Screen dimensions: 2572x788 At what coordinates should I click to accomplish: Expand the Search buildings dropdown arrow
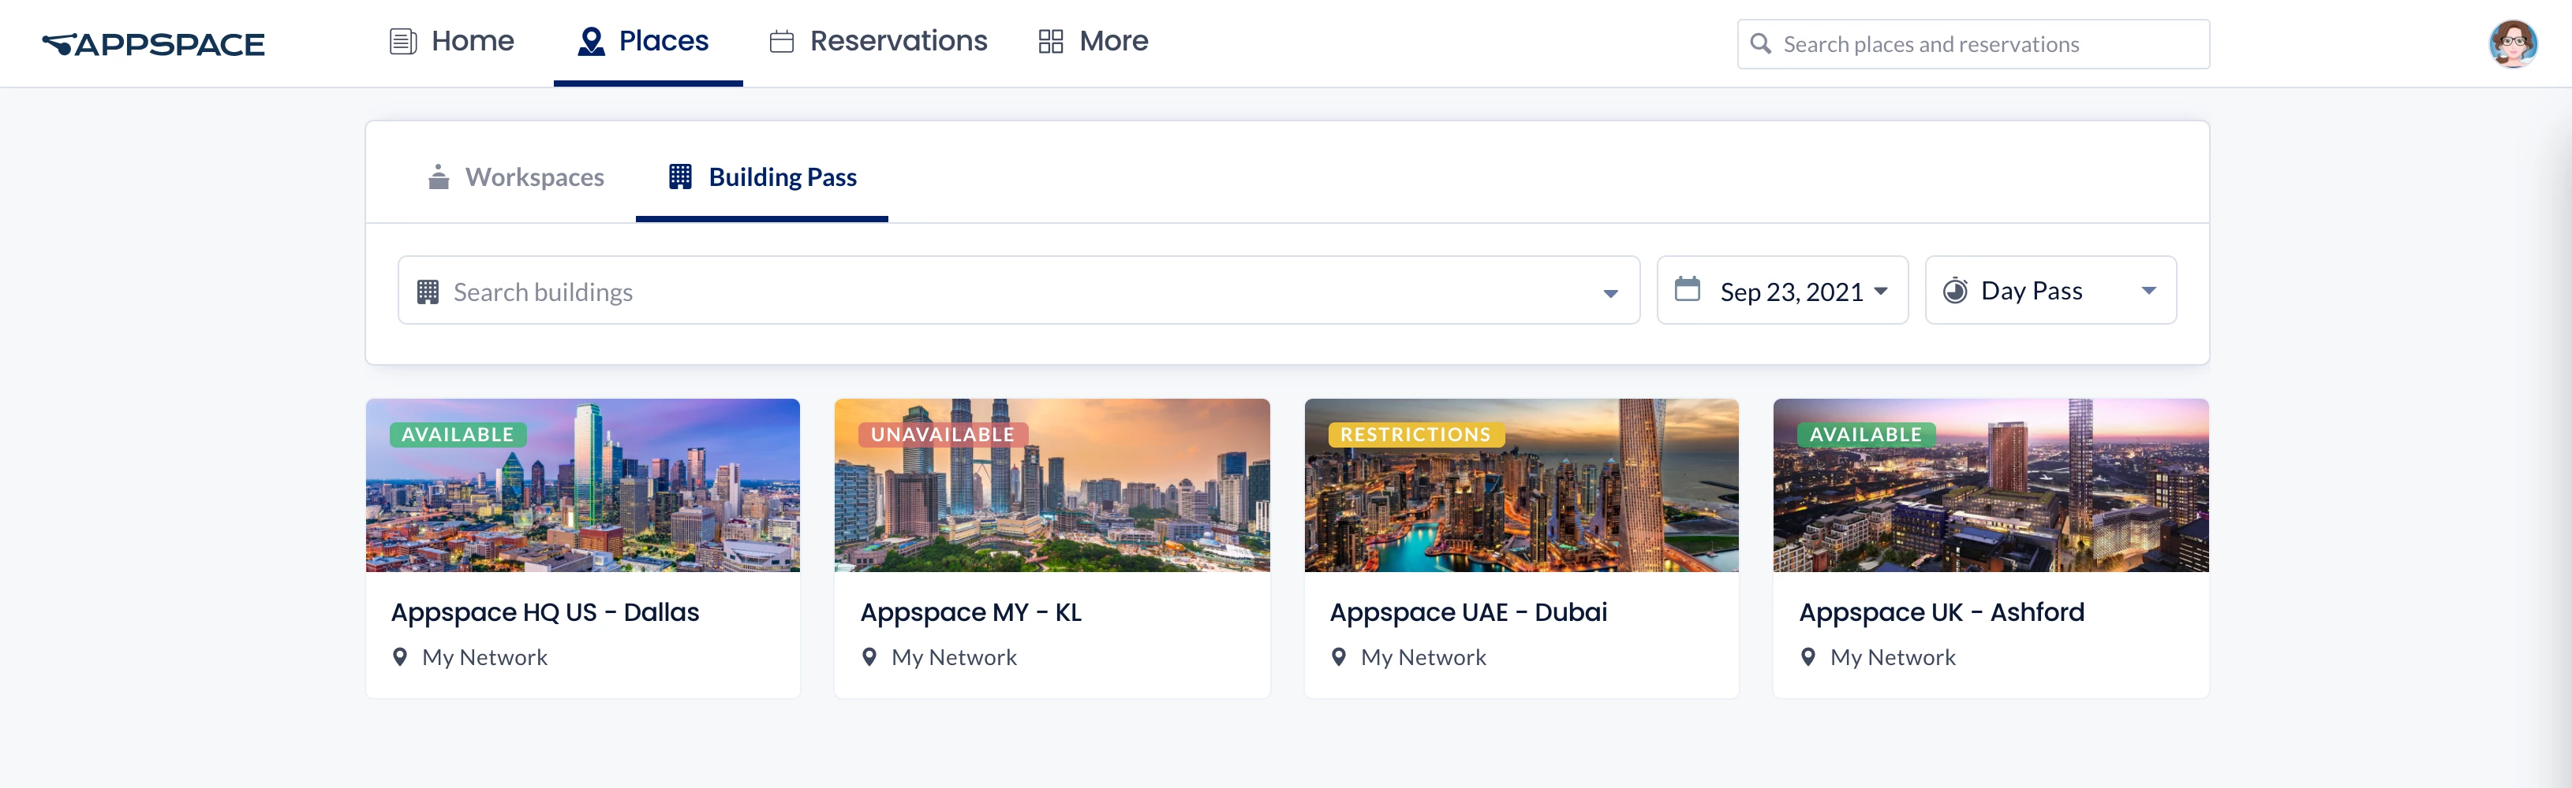point(1609,292)
